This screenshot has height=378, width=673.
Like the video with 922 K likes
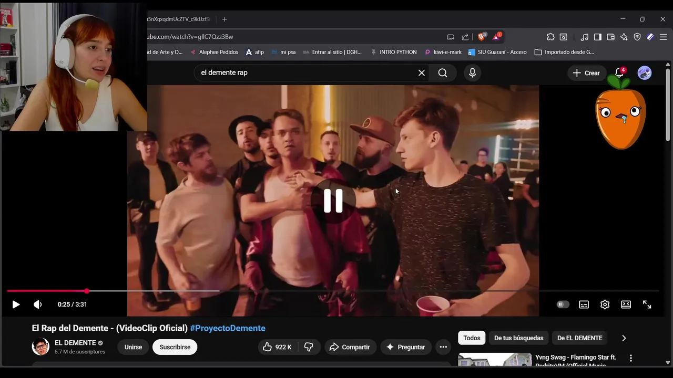pos(279,347)
